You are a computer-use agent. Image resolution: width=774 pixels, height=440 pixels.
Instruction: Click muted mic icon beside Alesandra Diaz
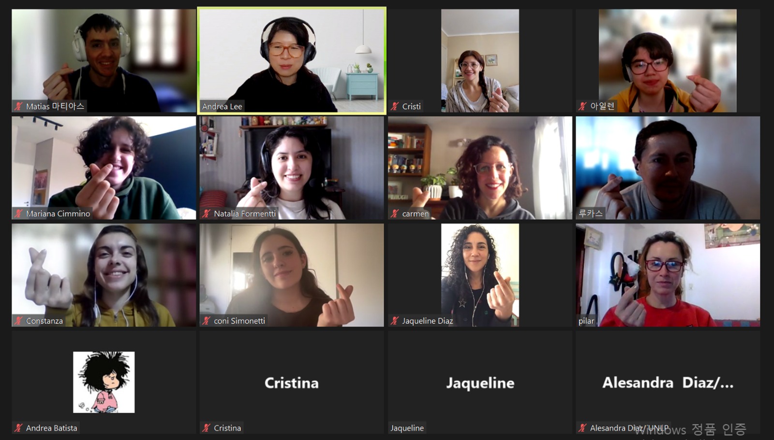pyautogui.click(x=583, y=428)
